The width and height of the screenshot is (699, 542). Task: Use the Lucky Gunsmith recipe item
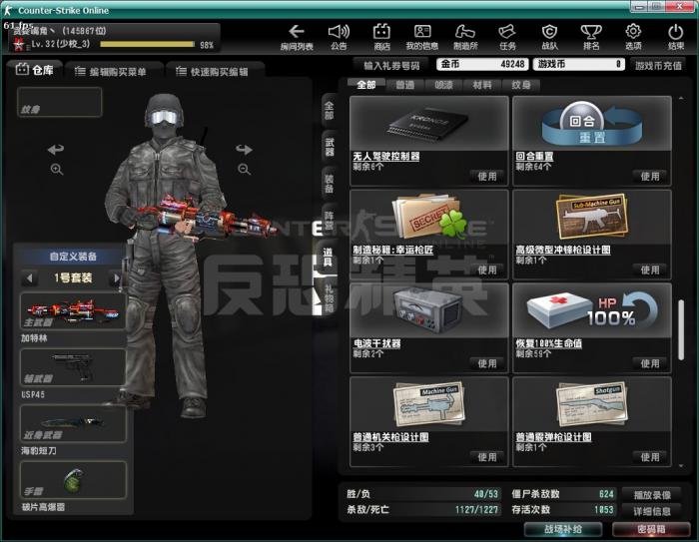[487, 271]
